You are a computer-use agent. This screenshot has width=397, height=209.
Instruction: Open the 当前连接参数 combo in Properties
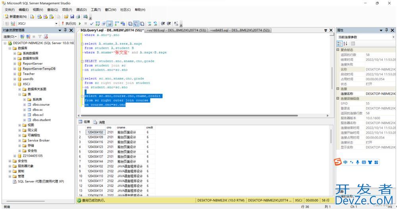coord(366,37)
